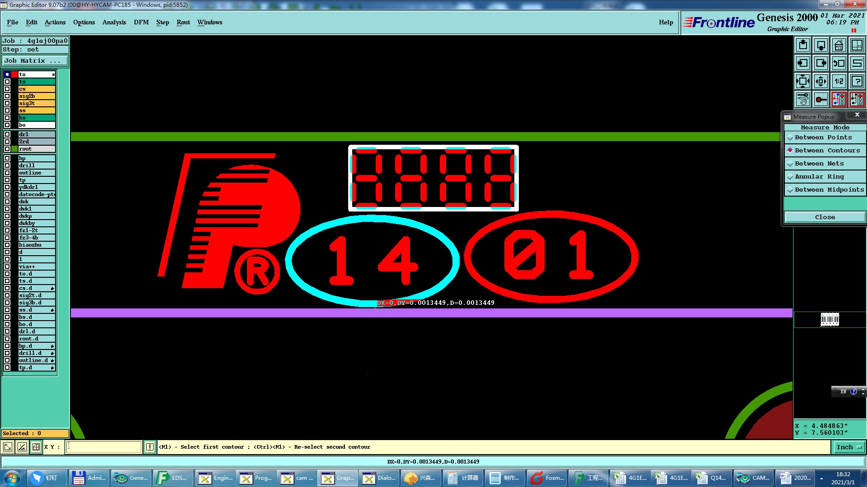Image resolution: width=867 pixels, height=487 pixels.
Task: Open the Actions menu
Action: tap(55, 23)
